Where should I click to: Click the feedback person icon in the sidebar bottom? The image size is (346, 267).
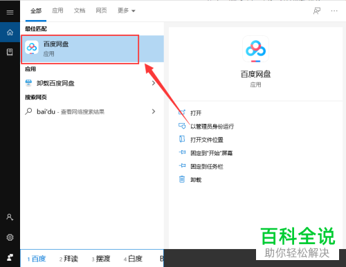[10, 257]
